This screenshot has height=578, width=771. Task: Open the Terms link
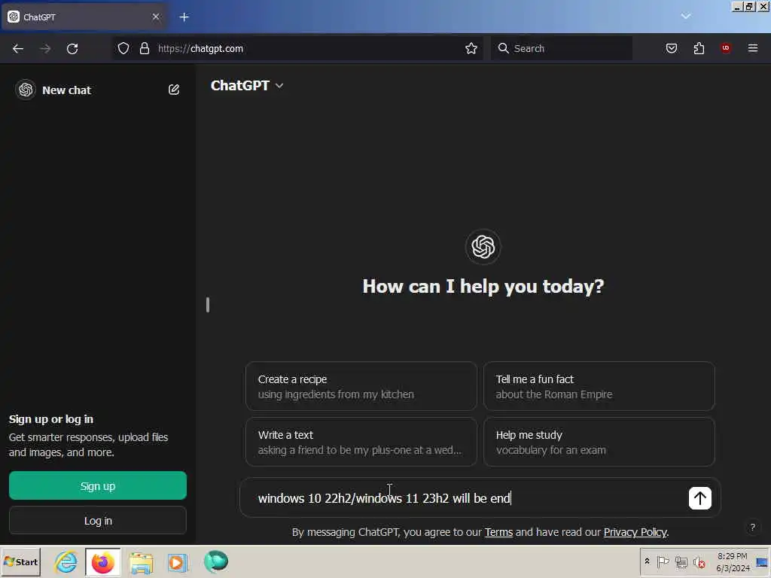[x=498, y=532]
